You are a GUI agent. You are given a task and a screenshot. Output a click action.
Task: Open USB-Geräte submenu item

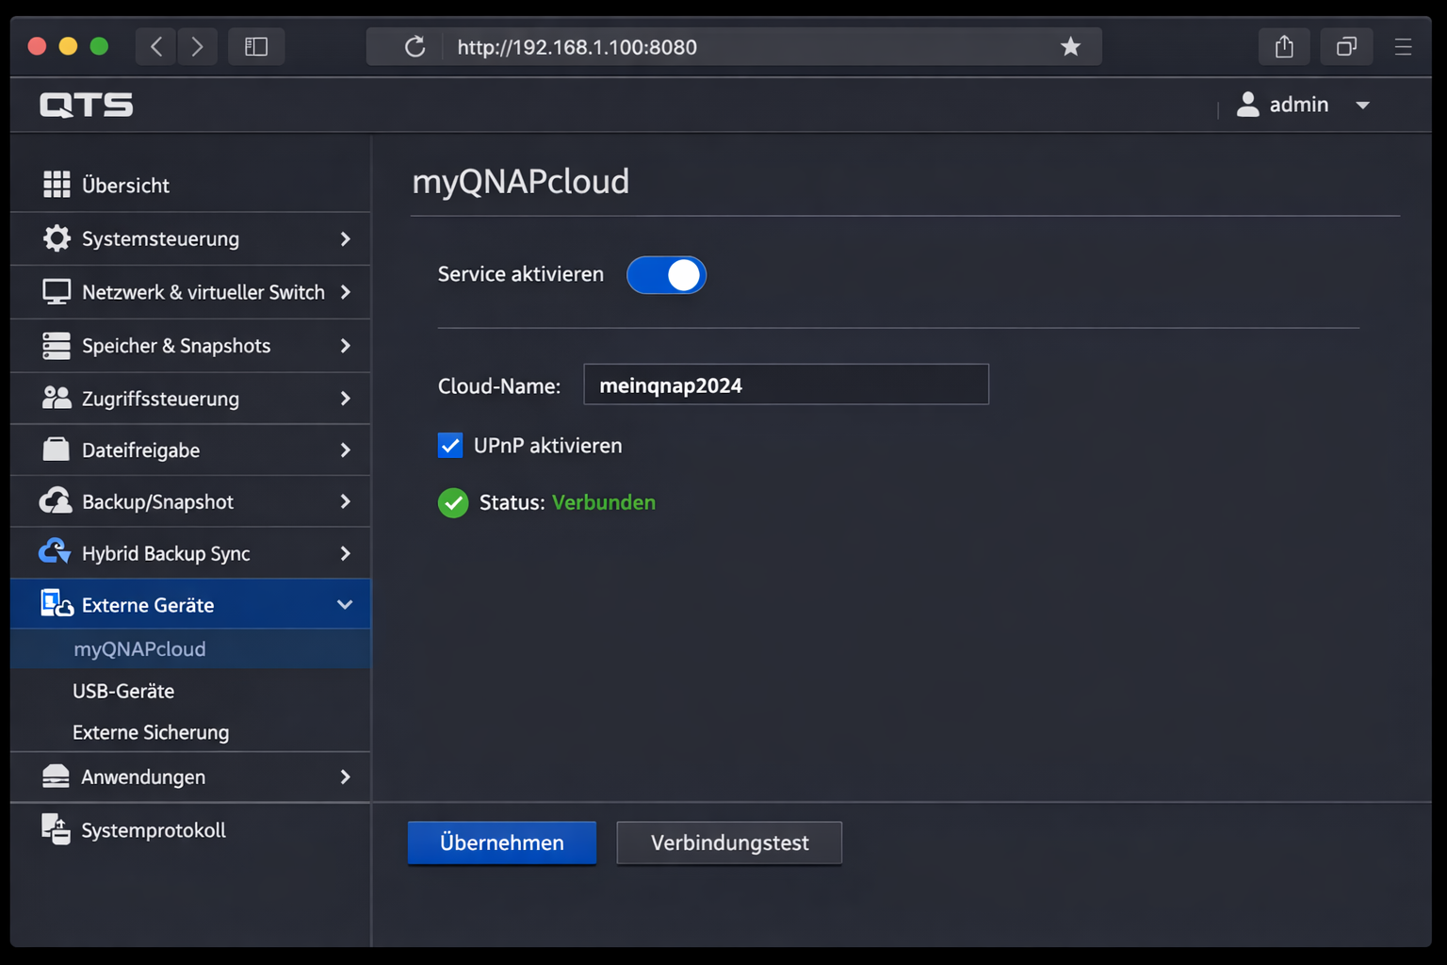click(x=190, y=691)
